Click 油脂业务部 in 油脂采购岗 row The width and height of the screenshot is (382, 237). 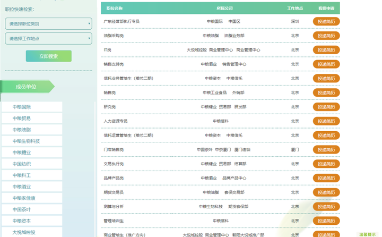click(x=234, y=36)
